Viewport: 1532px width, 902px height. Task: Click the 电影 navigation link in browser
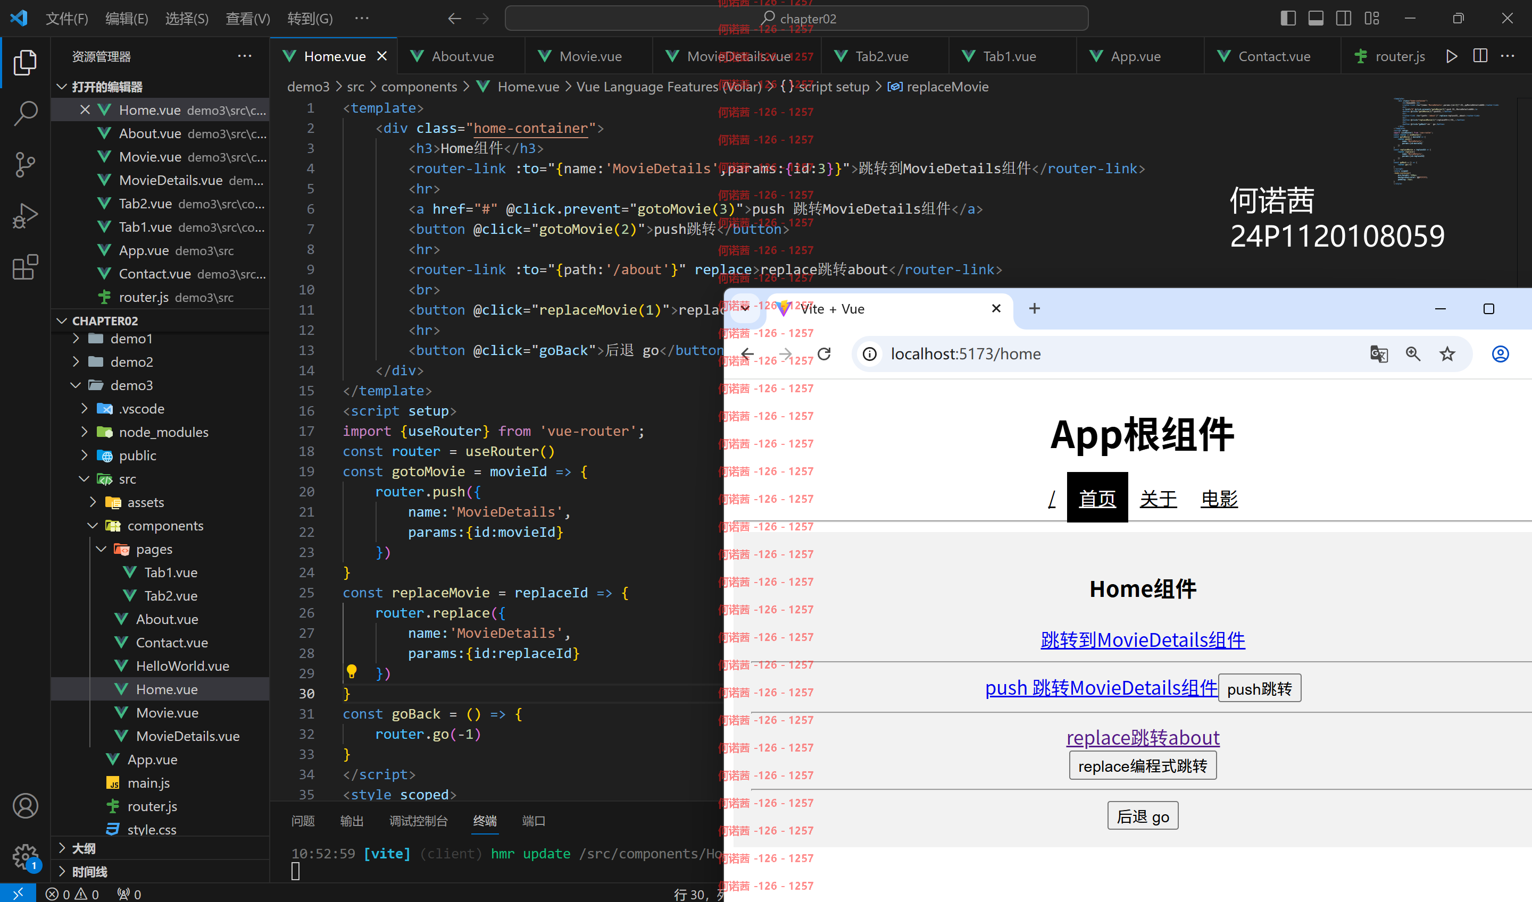[x=1219, y=499]
